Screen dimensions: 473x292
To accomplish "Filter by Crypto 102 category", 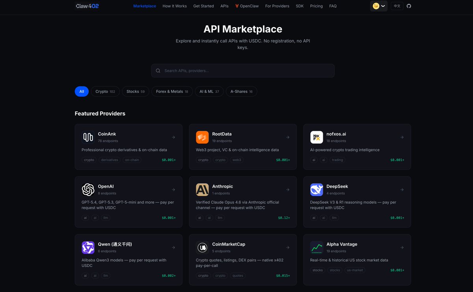I will (105, 91).
